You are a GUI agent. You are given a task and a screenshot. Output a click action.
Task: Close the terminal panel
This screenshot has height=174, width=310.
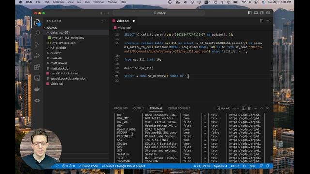267,108
